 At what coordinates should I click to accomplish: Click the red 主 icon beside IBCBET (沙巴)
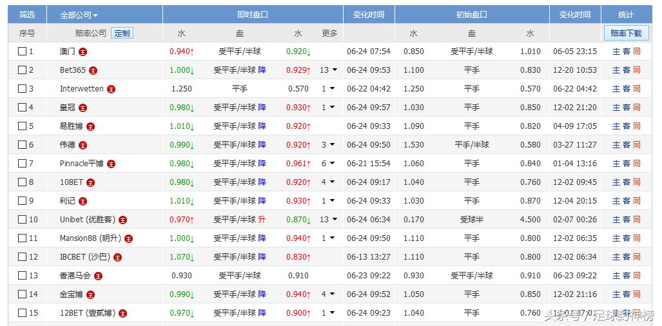pos(118,257)
